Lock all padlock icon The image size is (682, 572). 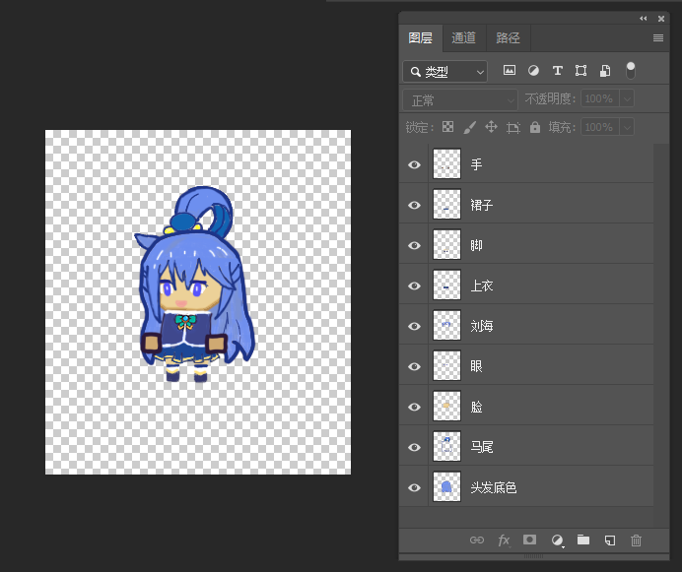(534, 127)
